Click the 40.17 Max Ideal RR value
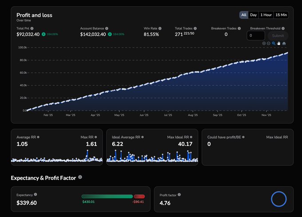 [x=185, y=144]
